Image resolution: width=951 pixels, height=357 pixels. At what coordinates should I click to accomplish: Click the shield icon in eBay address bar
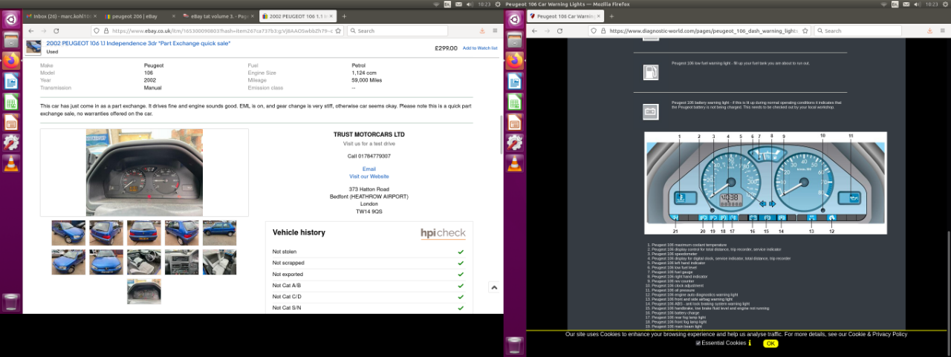click(97, 31)
